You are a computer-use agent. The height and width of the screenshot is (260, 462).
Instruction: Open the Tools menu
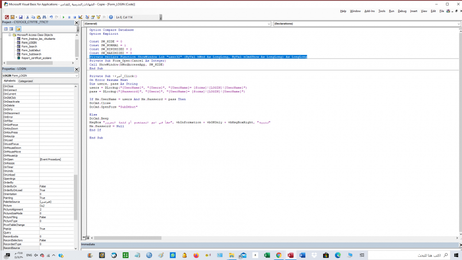[382, 11]
